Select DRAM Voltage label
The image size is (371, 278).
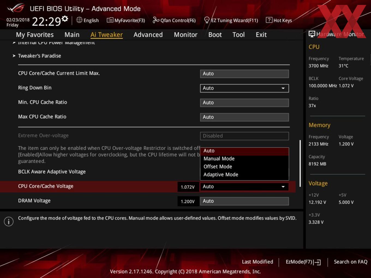[34, 201]
